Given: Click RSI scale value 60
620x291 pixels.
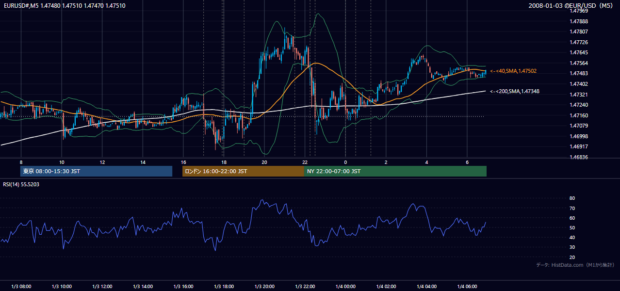Looking at the screenshot, I should (x=572, y=218).
